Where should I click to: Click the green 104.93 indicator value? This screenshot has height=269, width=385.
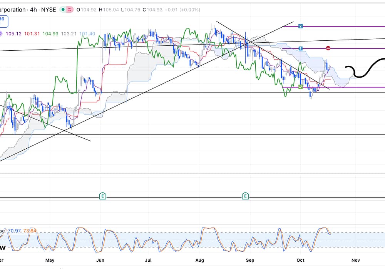50,34
